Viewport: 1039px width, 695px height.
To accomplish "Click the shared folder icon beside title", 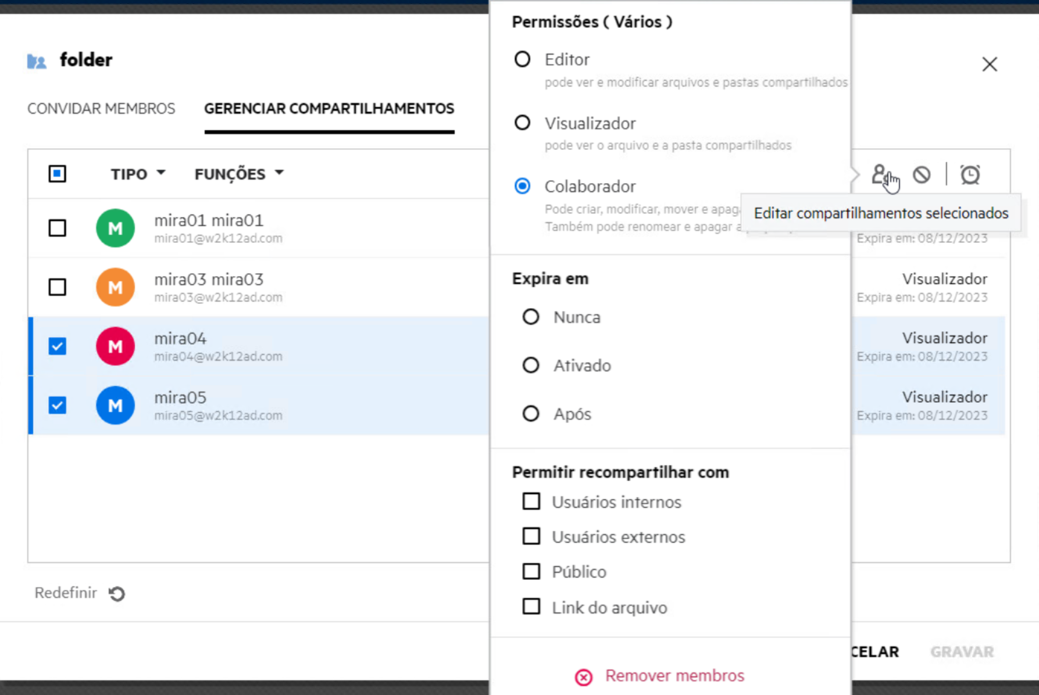I will coord(37,60).
